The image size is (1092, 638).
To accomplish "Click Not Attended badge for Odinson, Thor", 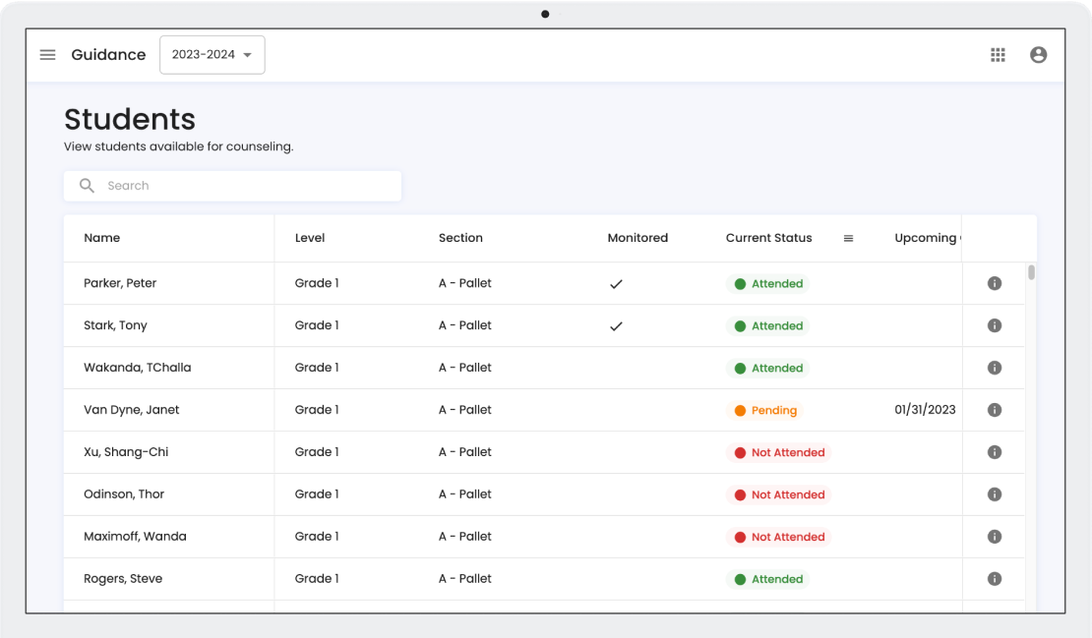I will [x=778, y=494].
